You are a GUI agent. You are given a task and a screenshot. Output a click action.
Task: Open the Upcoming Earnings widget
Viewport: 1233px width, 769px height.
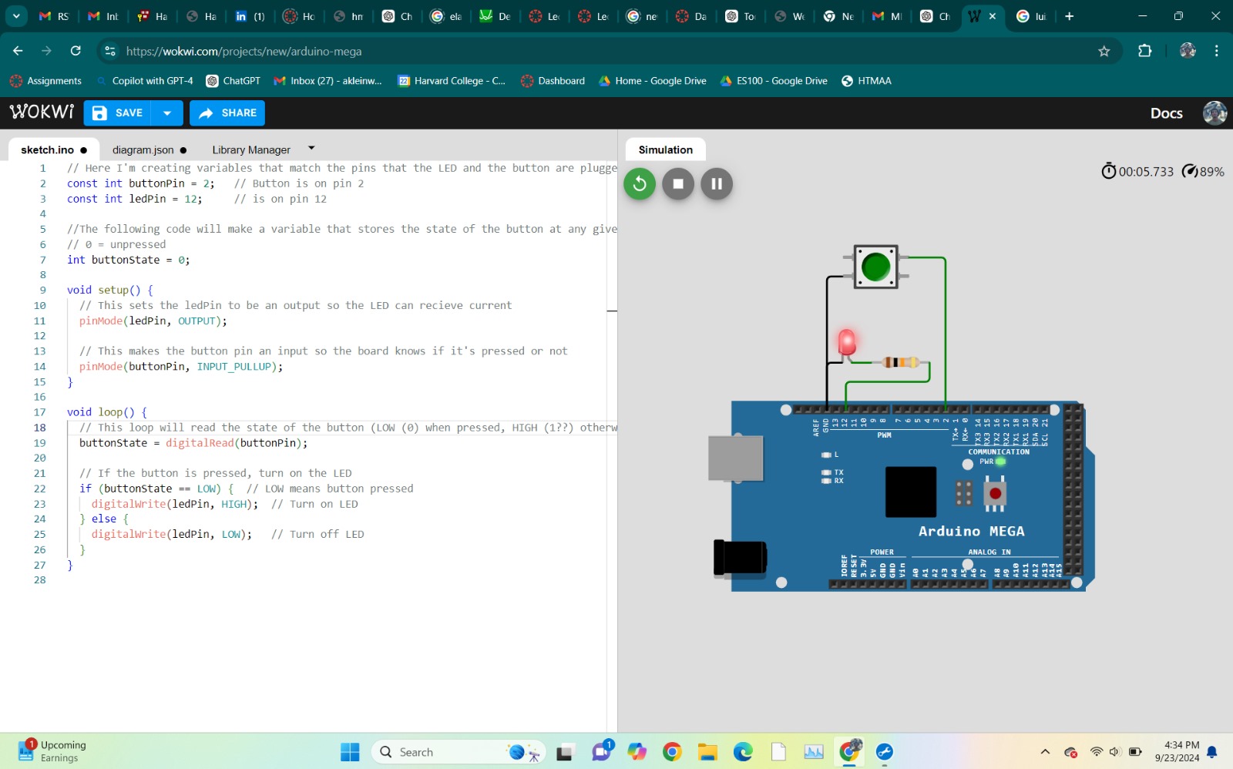point(52,751)
